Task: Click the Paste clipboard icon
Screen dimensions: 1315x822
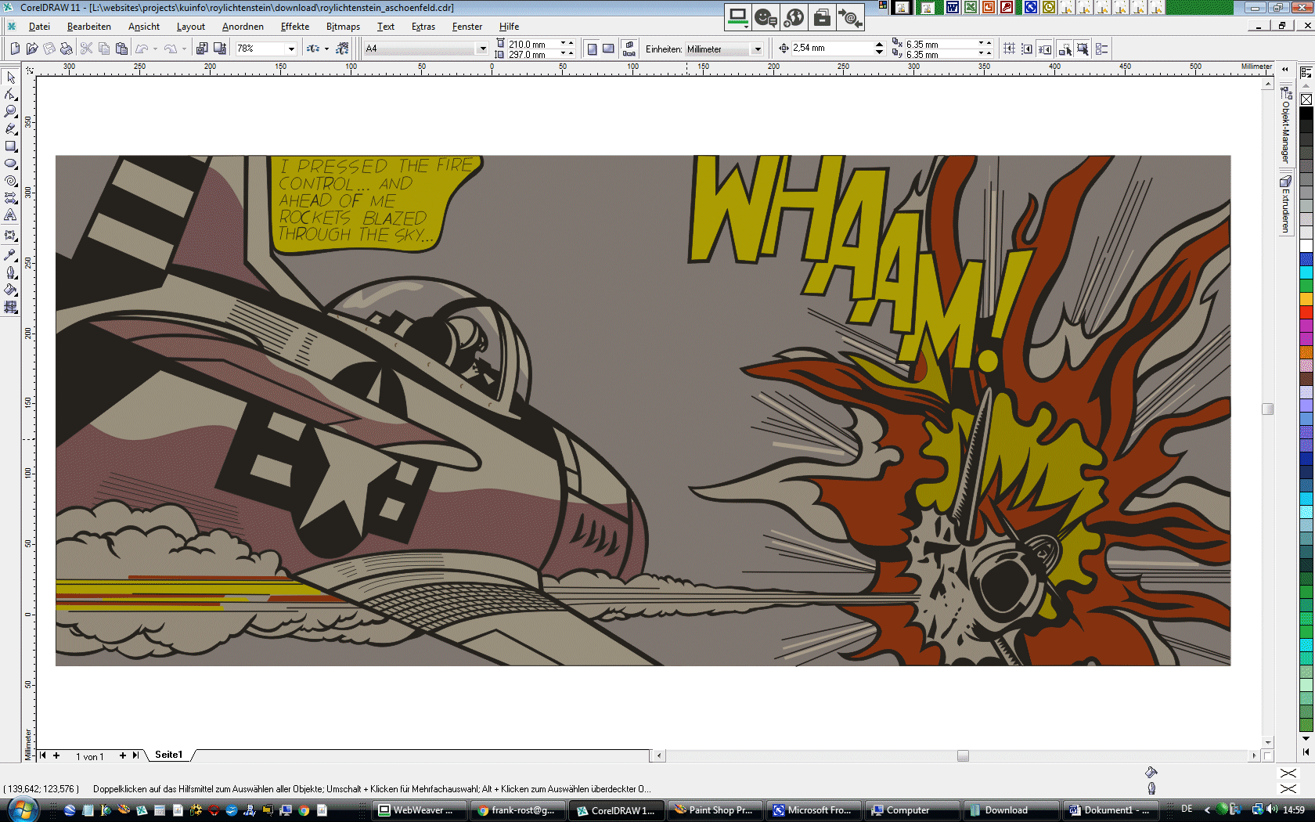Action: click(x=121, y=49)
